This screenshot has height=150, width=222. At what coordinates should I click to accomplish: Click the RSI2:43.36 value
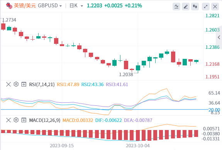[92, 85]
